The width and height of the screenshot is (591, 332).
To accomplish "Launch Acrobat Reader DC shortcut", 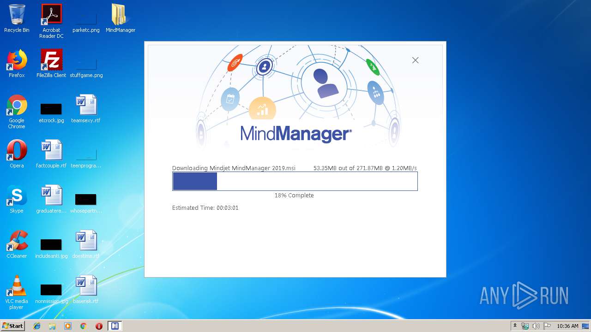I will [x=51, y=21].
